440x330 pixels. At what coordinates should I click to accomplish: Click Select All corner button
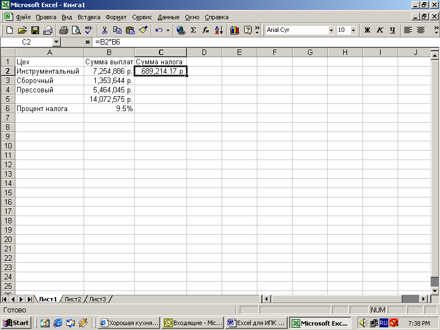click(x=8, y=52)
